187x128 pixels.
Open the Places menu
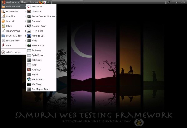pyautogui.click(x=24, y=2)
